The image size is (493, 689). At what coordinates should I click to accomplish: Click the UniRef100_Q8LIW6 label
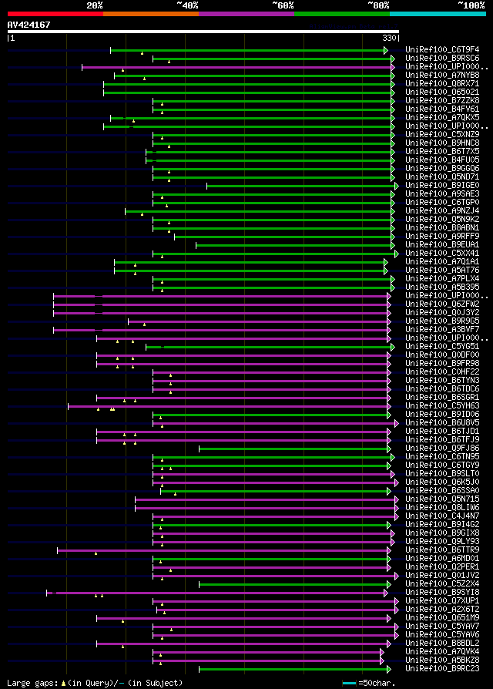[442, 508]
